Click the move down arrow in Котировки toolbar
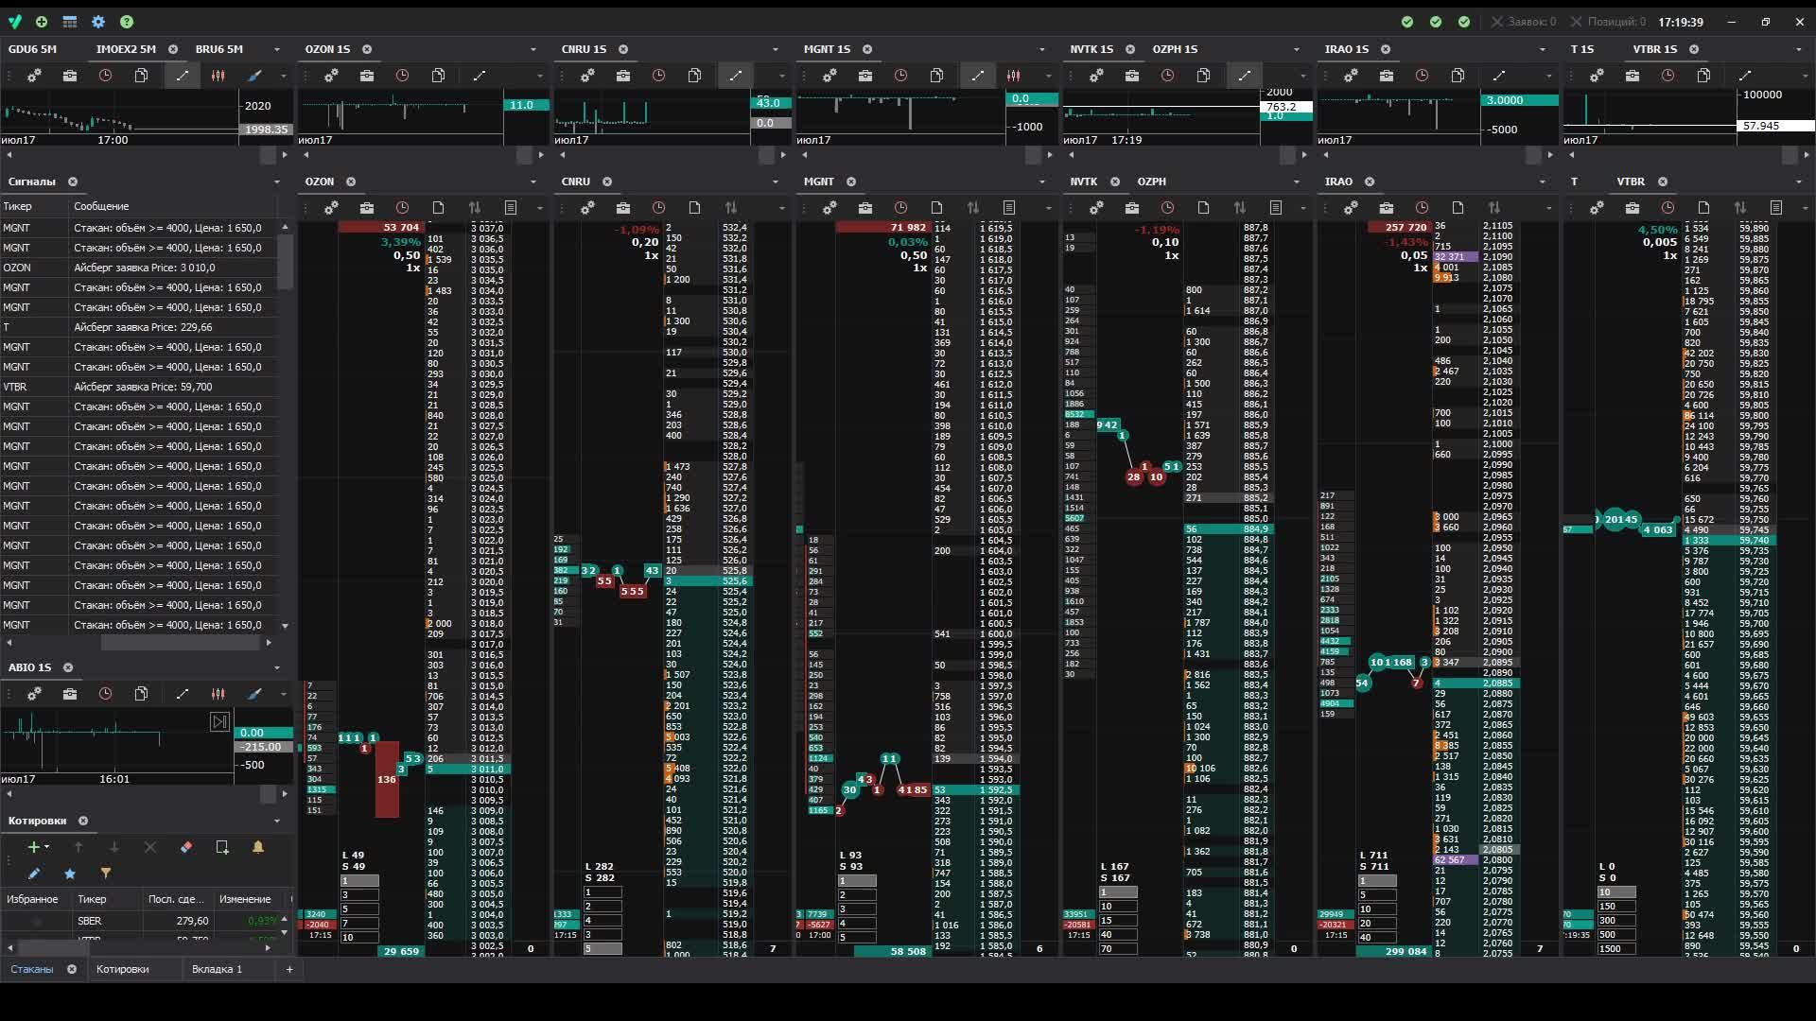This screenshot has height=1021, width=1816. pyautogui.click(x=114, y=847)
